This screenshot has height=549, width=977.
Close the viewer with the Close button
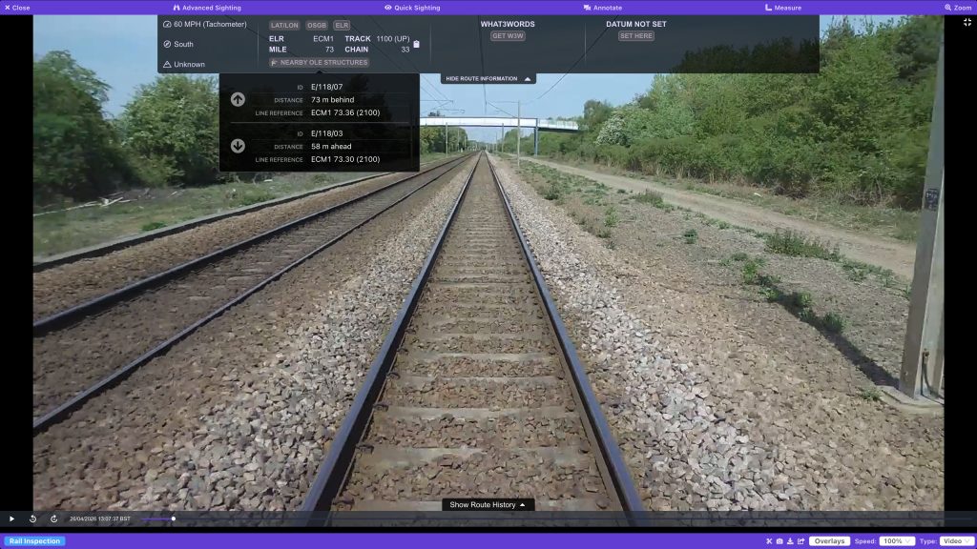(x=17, y=8)
